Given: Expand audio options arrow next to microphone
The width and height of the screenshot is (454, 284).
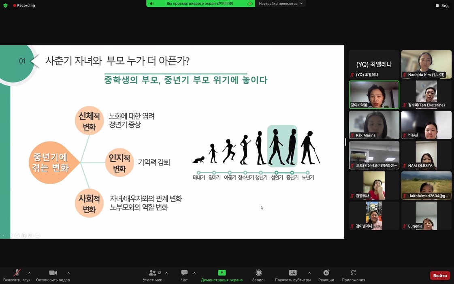Looking at the screenshot, I should click(29, 273).
